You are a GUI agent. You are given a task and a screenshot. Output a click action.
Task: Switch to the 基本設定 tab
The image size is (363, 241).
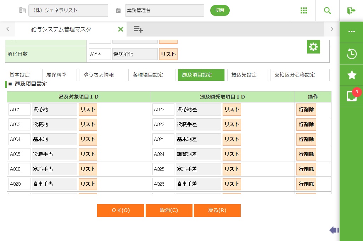[19, 75]
